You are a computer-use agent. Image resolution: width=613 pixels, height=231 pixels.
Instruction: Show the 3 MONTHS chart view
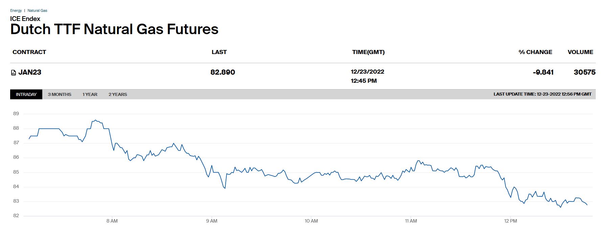point(60,95)
